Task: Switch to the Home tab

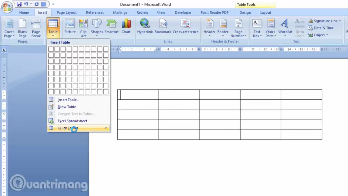Action: coord(24,13)
